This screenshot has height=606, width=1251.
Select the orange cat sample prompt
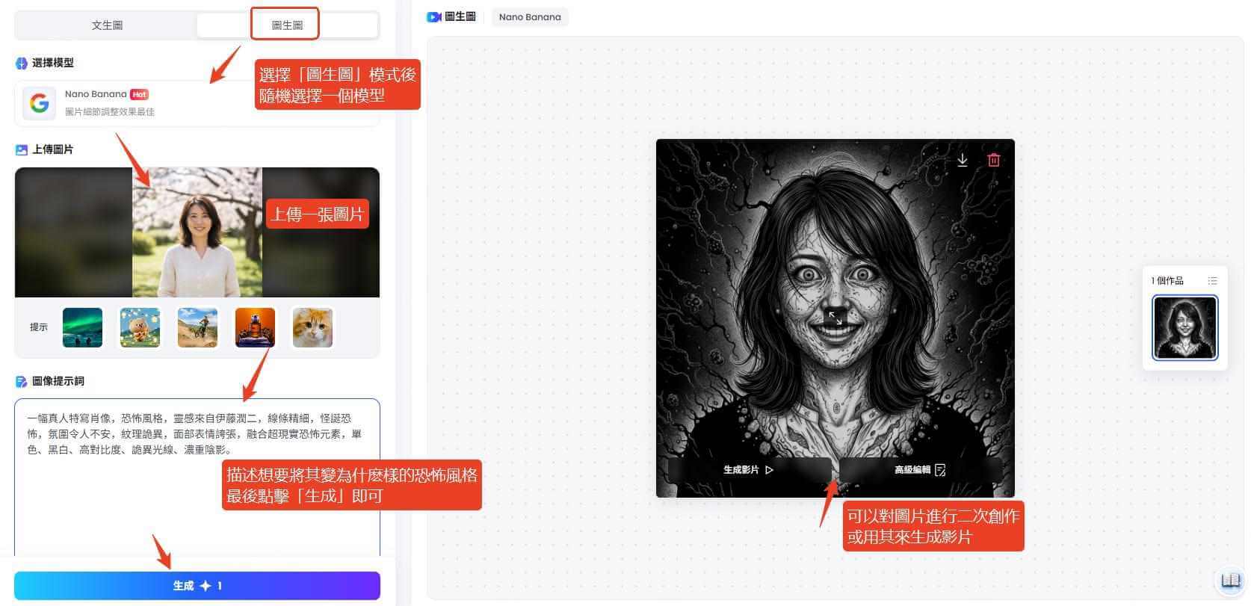point(312,327)
